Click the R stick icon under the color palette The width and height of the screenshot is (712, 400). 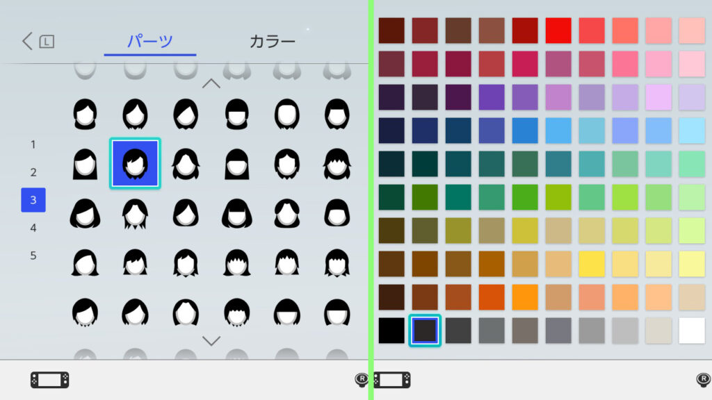704,380
